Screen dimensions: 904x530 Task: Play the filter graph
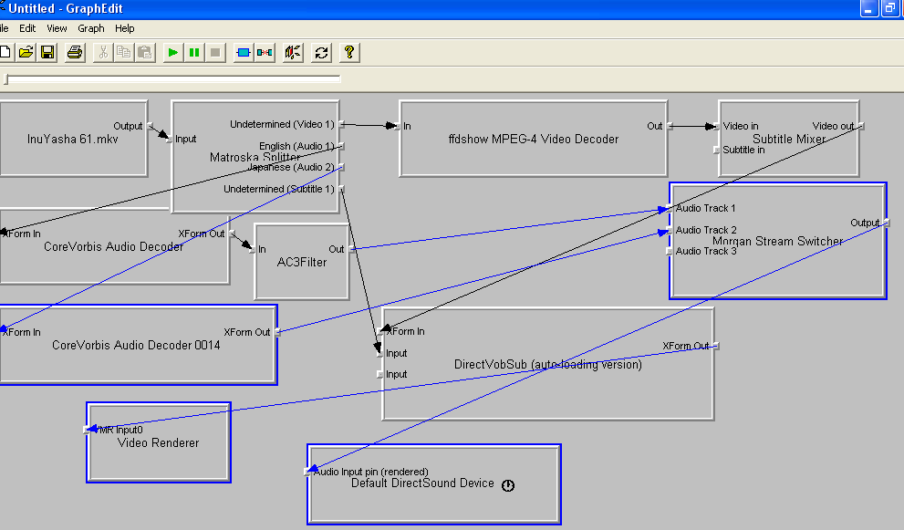(172, 53)
